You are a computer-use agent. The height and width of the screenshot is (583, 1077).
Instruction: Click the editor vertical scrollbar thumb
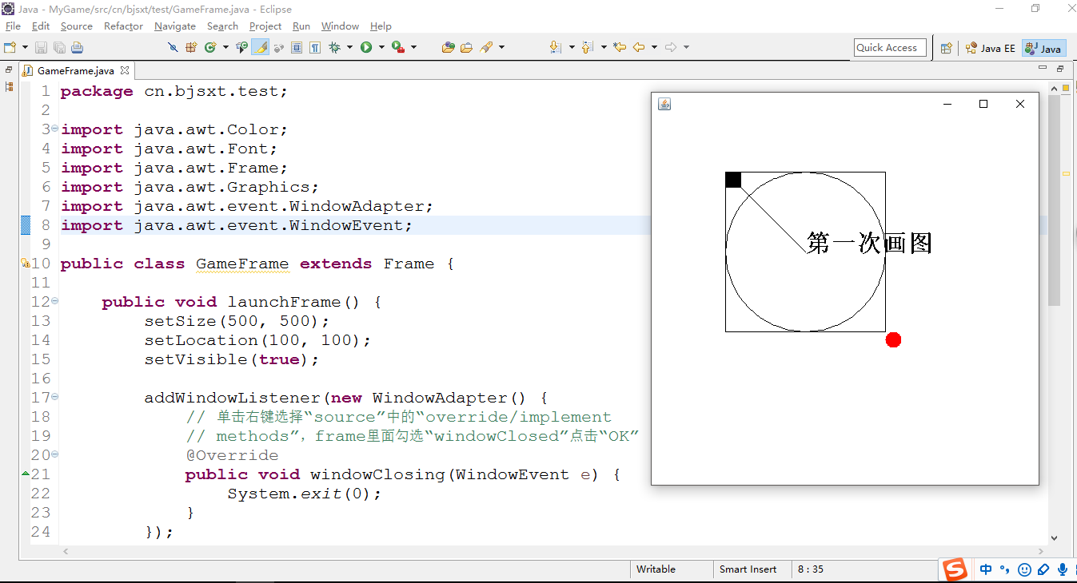[1054, 200]
